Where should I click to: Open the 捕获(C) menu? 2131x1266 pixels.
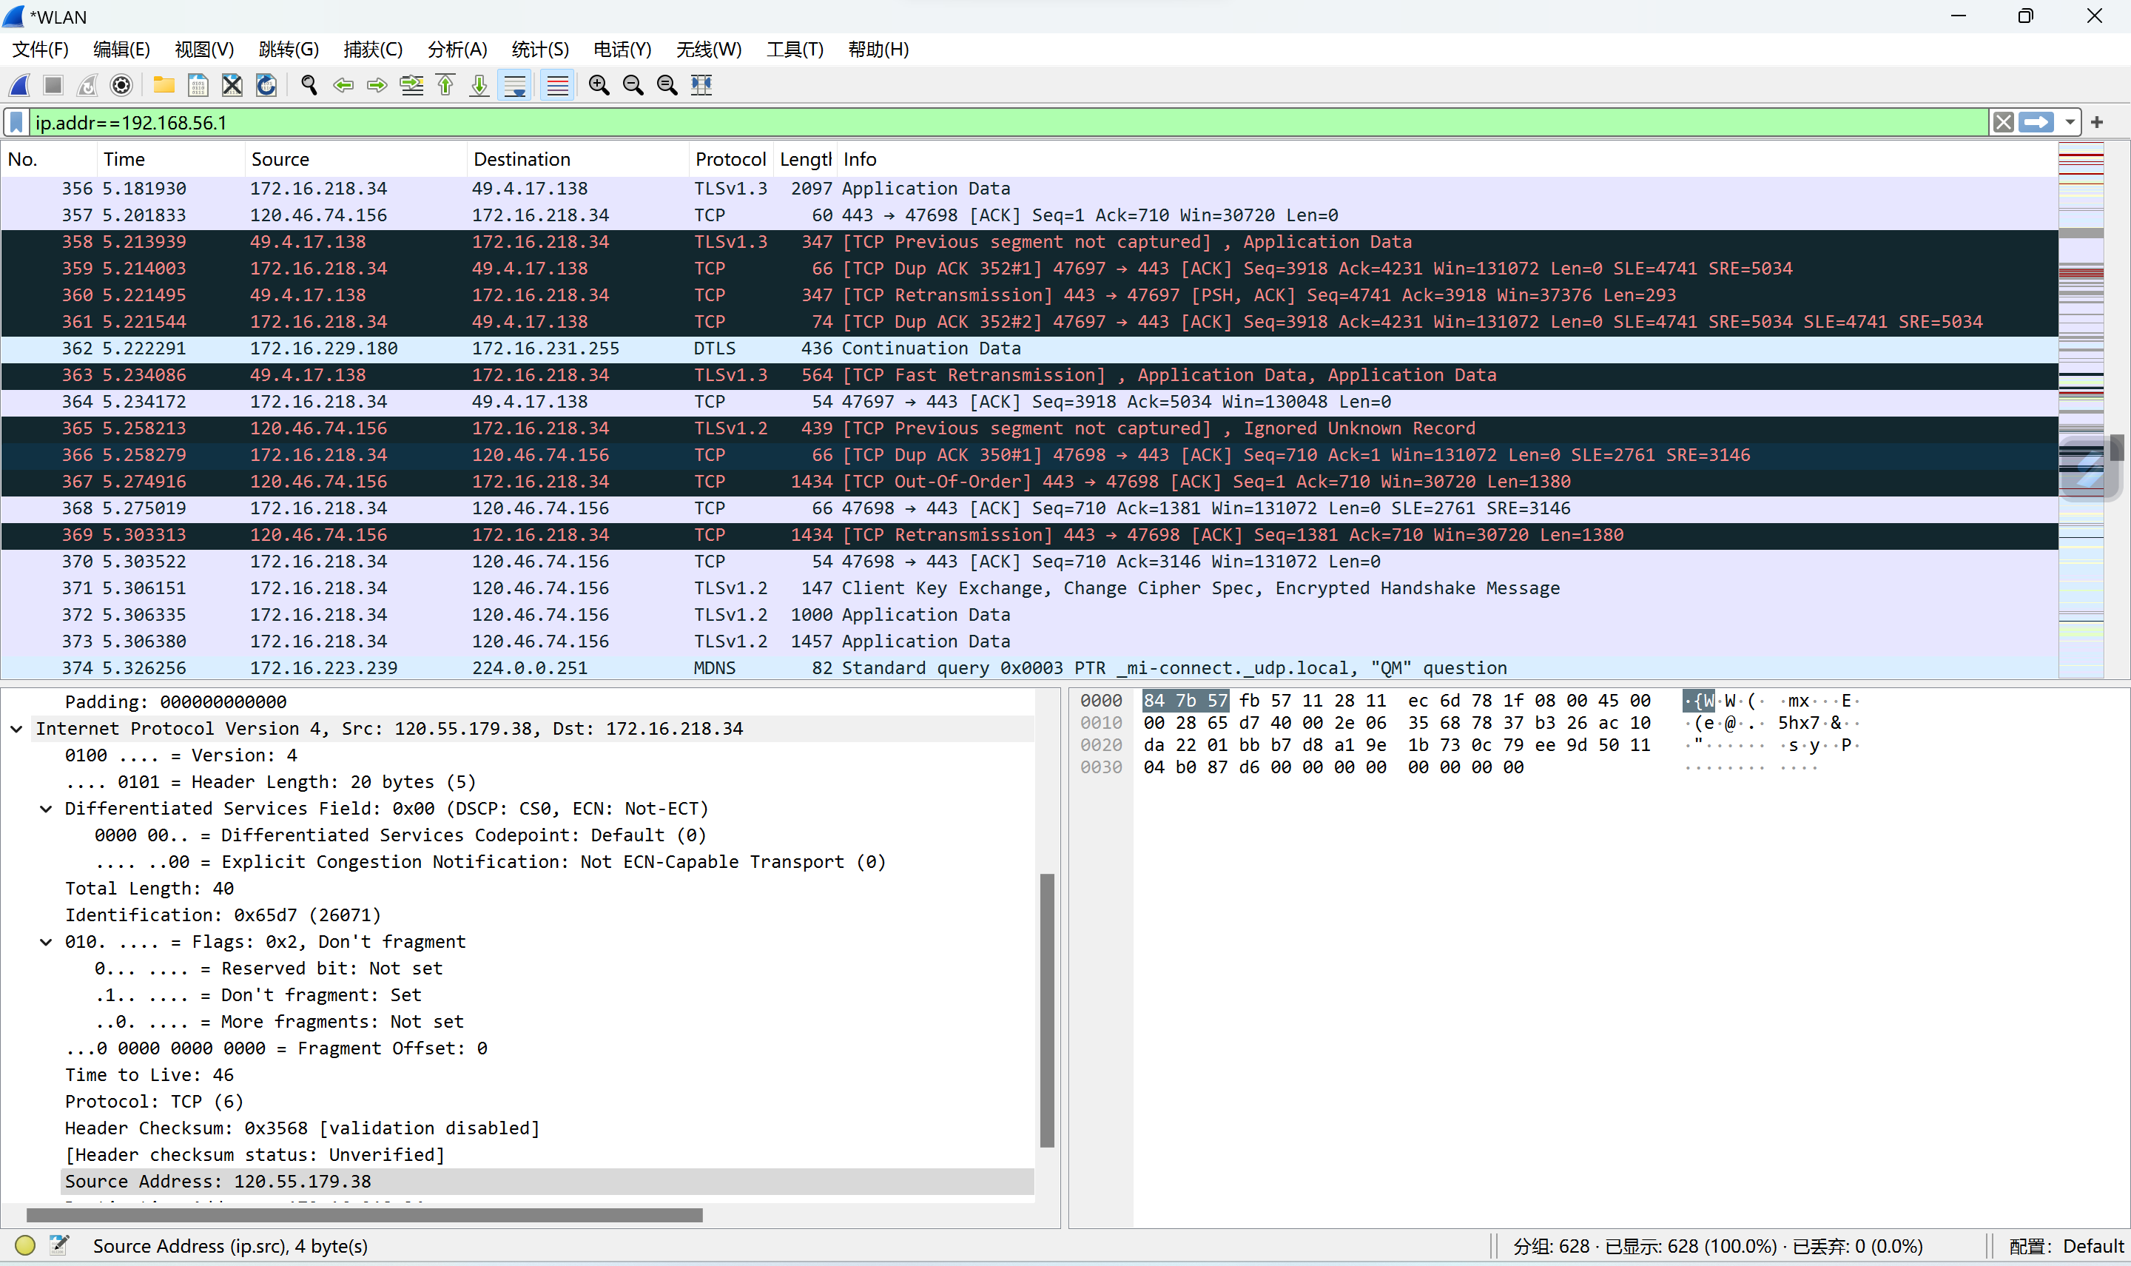[x=373, y=50]
